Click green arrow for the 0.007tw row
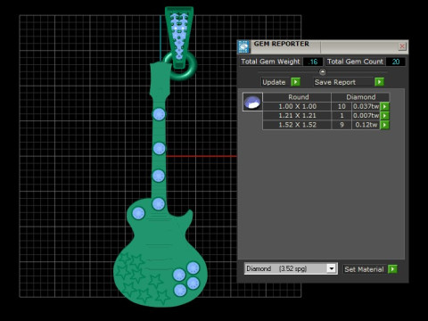Viewport: 428px width, 321px height. pyautogui.click(x=385, y=116)
